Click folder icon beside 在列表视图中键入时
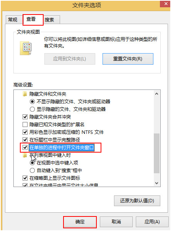 (x=25, y=155)
